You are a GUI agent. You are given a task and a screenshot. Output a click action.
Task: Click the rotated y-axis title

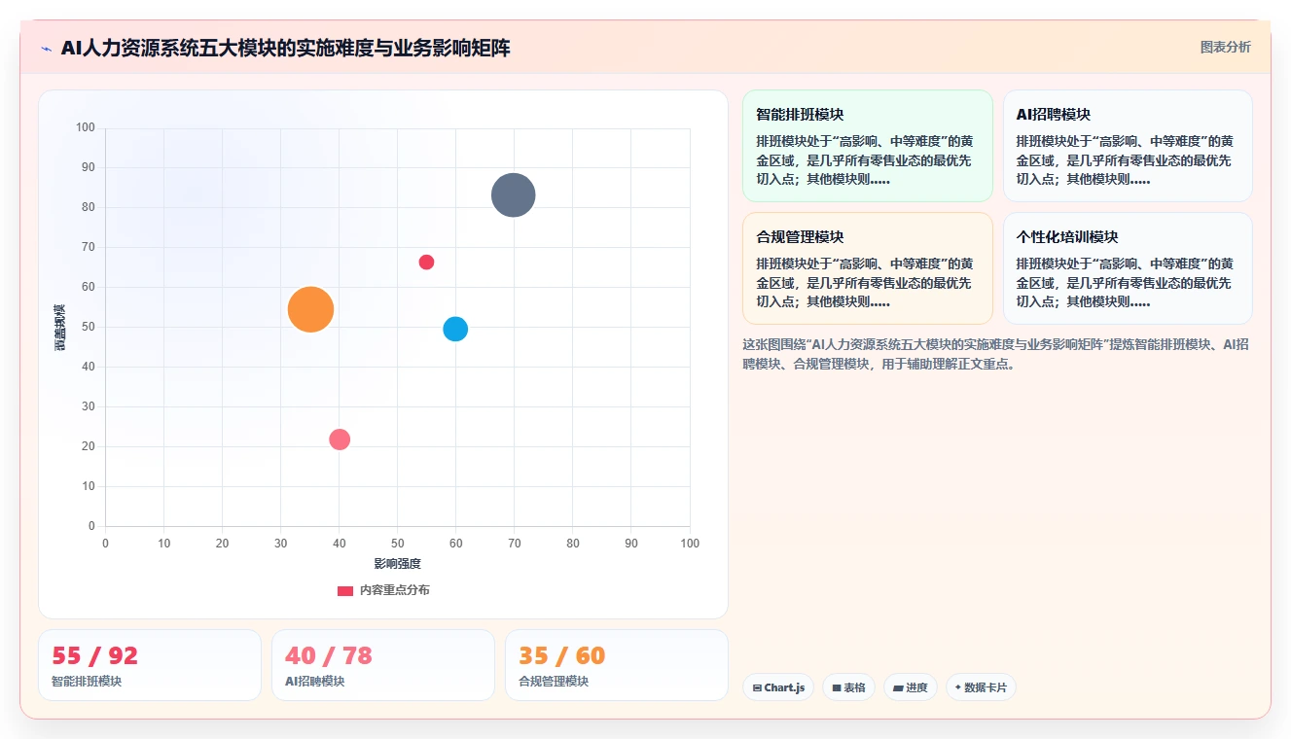60,327
